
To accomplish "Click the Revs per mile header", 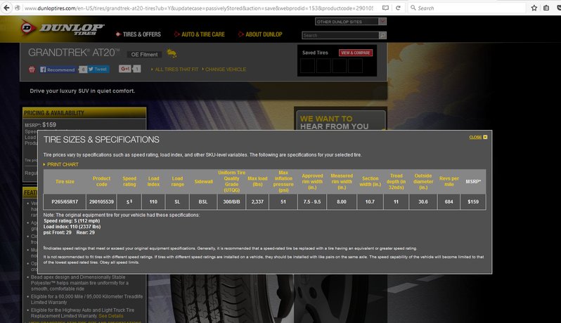I will coord(449,181).
